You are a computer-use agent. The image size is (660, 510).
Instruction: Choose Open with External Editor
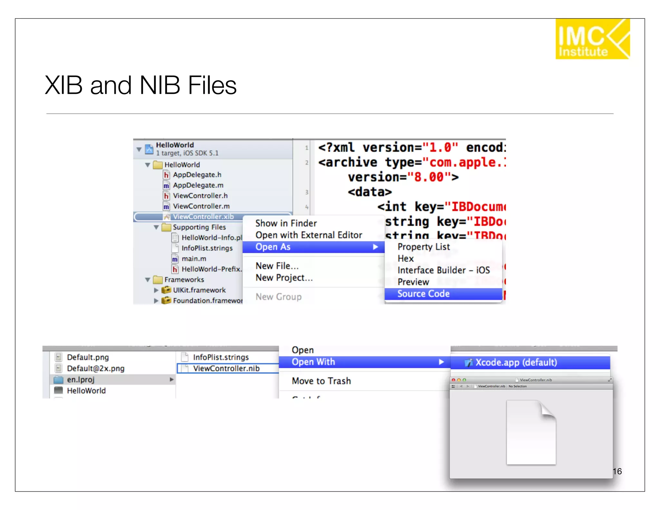click(309, 235)
